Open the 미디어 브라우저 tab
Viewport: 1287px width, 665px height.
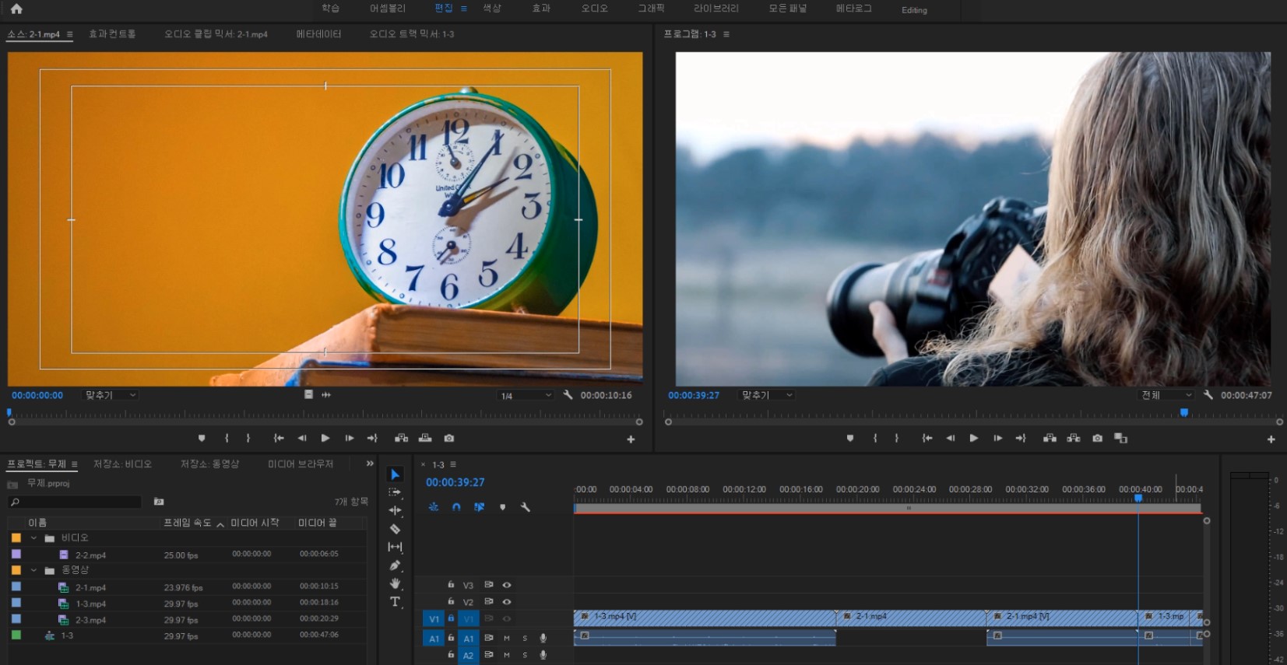pos(301,464)
